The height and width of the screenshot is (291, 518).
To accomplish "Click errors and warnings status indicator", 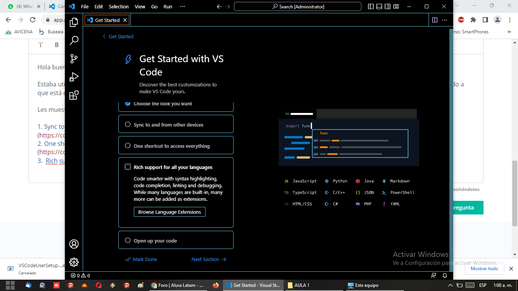I will (80, 275).
